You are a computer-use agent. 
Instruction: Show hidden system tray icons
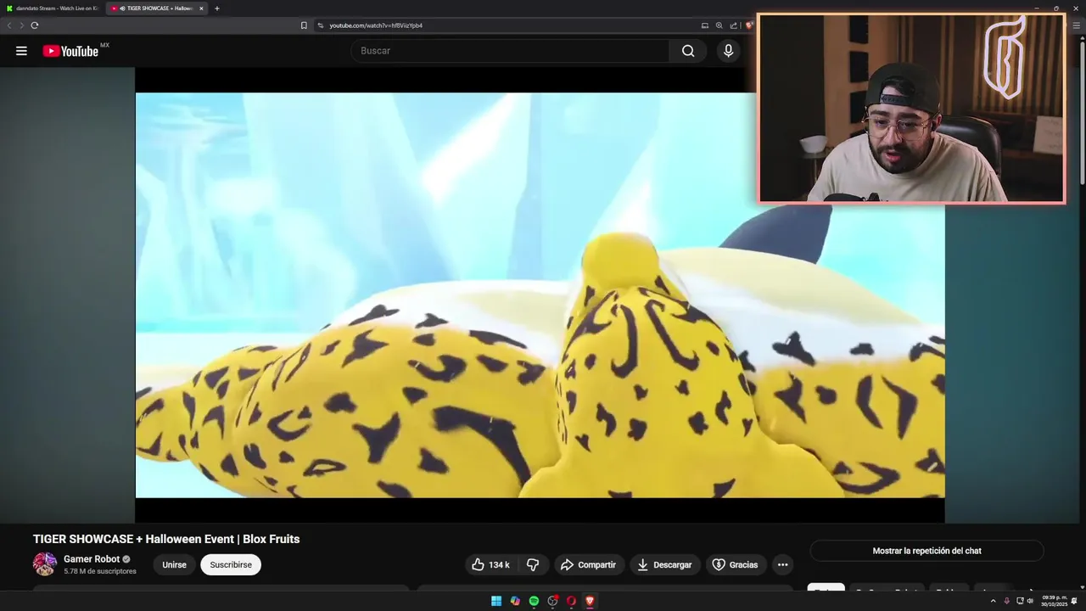(993, 601)
